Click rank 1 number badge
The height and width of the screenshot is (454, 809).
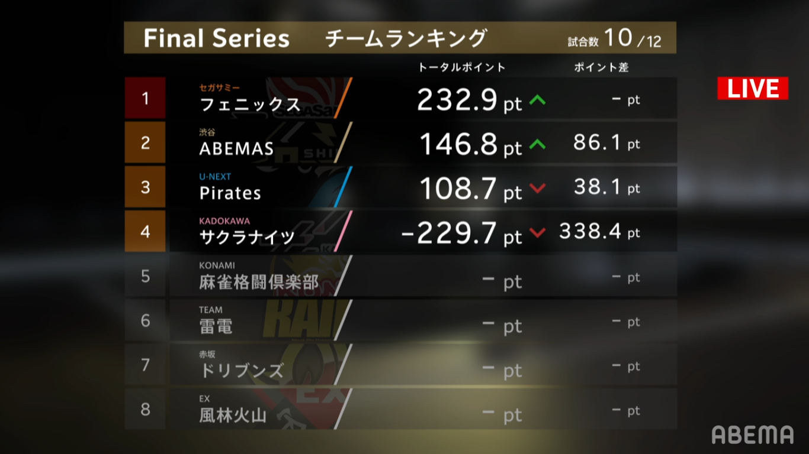tap(145, 98)
